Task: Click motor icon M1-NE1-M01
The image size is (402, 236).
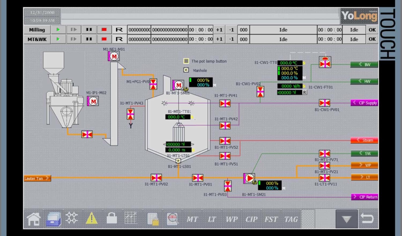Action: (114, 56)
